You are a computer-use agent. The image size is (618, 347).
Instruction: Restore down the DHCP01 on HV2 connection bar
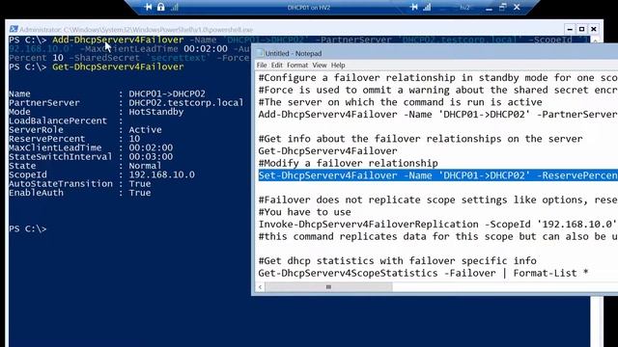[x=502, y=7]
